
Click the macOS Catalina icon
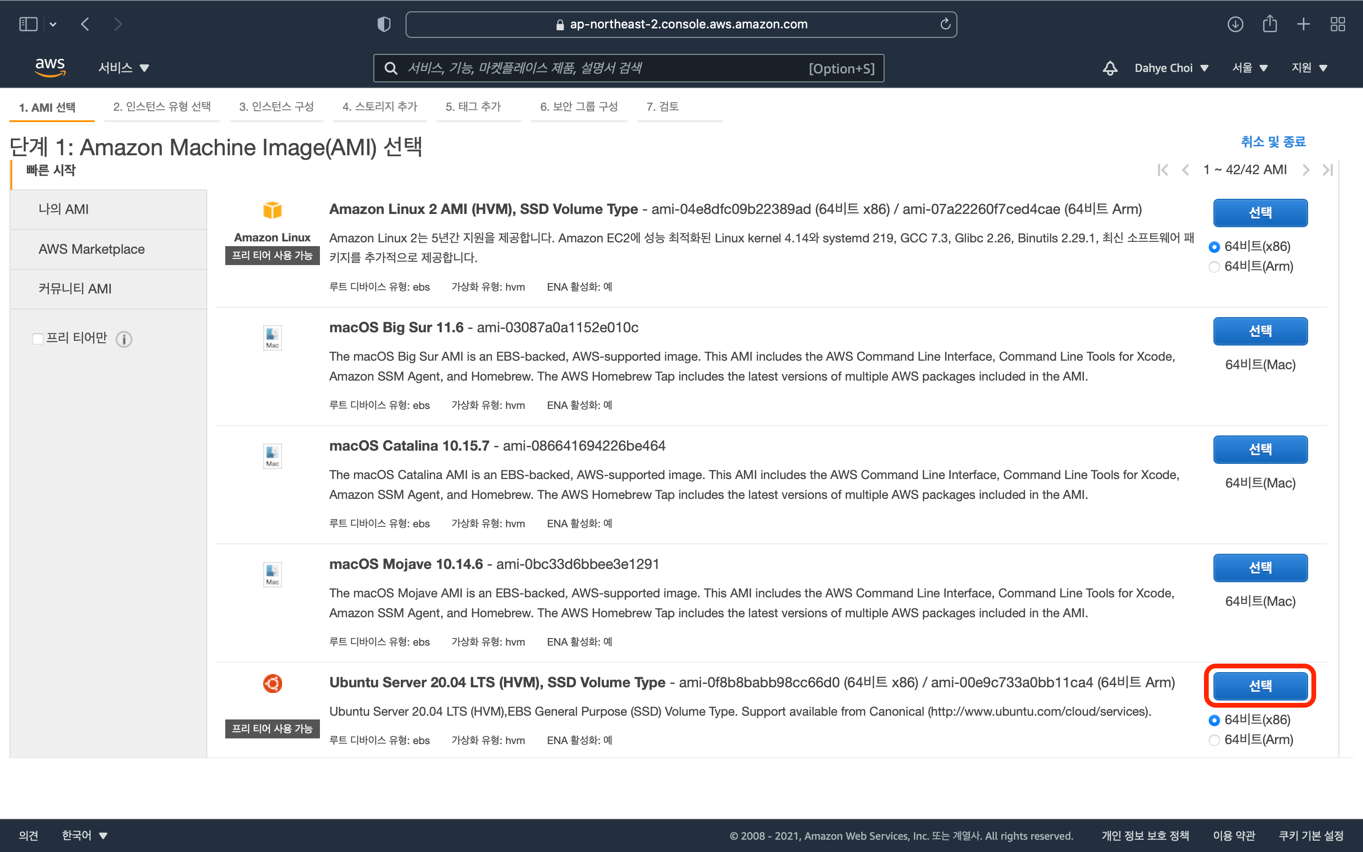click(272, 456)
